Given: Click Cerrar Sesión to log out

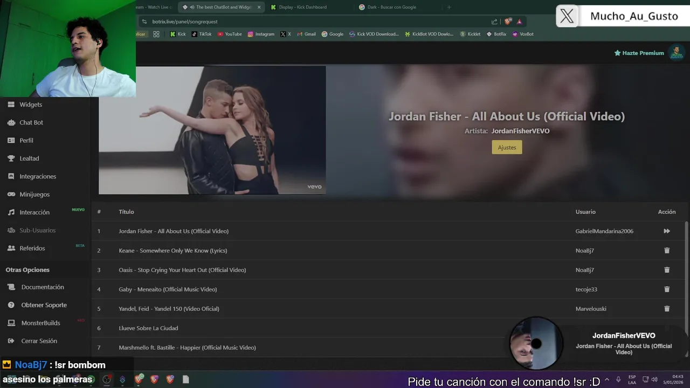Looking at the screenshot, I should click(x=39, y=341).
